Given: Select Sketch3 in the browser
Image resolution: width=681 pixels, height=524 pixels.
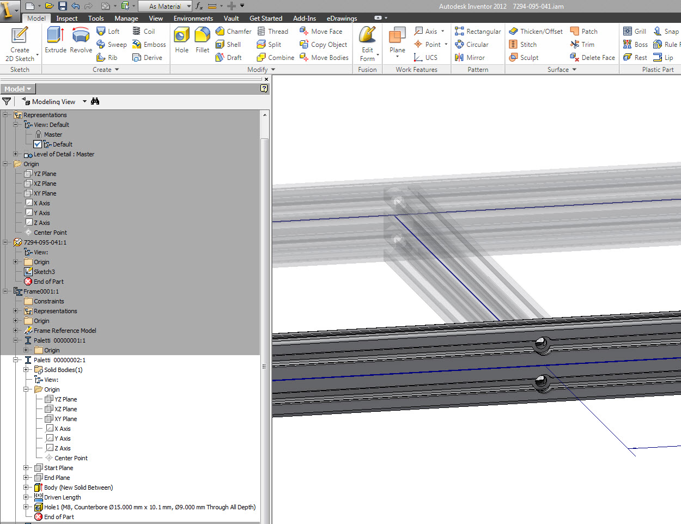Looking at the screenshot, I should click(44, 272).
